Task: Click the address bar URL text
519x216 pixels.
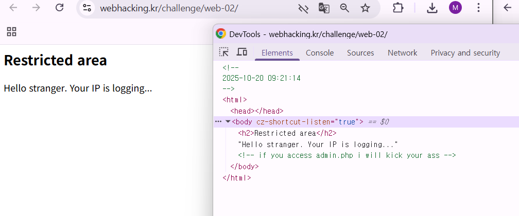Action: 169,8
